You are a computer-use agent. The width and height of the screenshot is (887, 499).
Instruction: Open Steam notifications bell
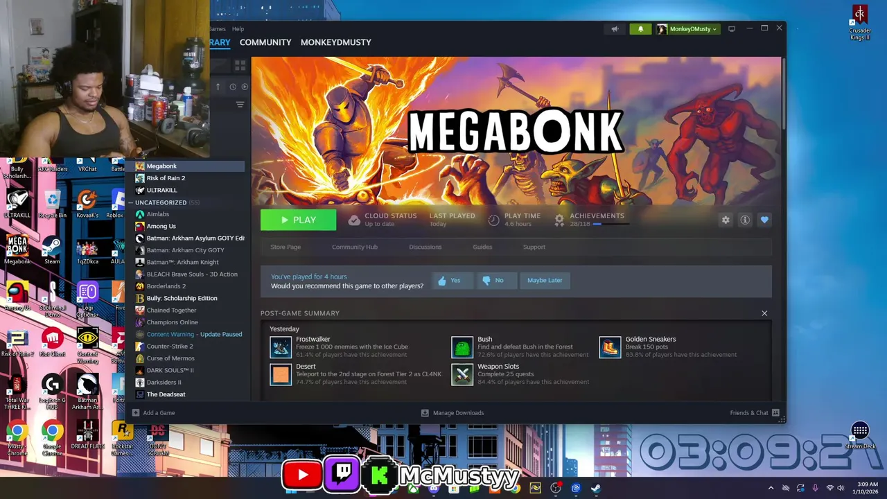(640, 29)
